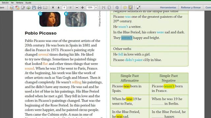Send the file by email envelope icon

(45, 8)
